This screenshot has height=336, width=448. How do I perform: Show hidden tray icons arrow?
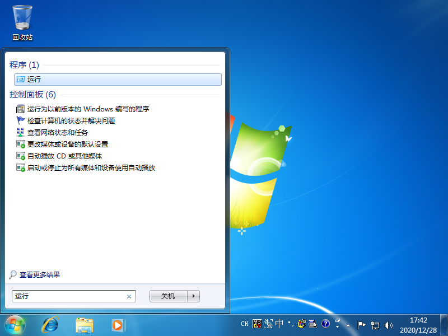click(348, 325)
